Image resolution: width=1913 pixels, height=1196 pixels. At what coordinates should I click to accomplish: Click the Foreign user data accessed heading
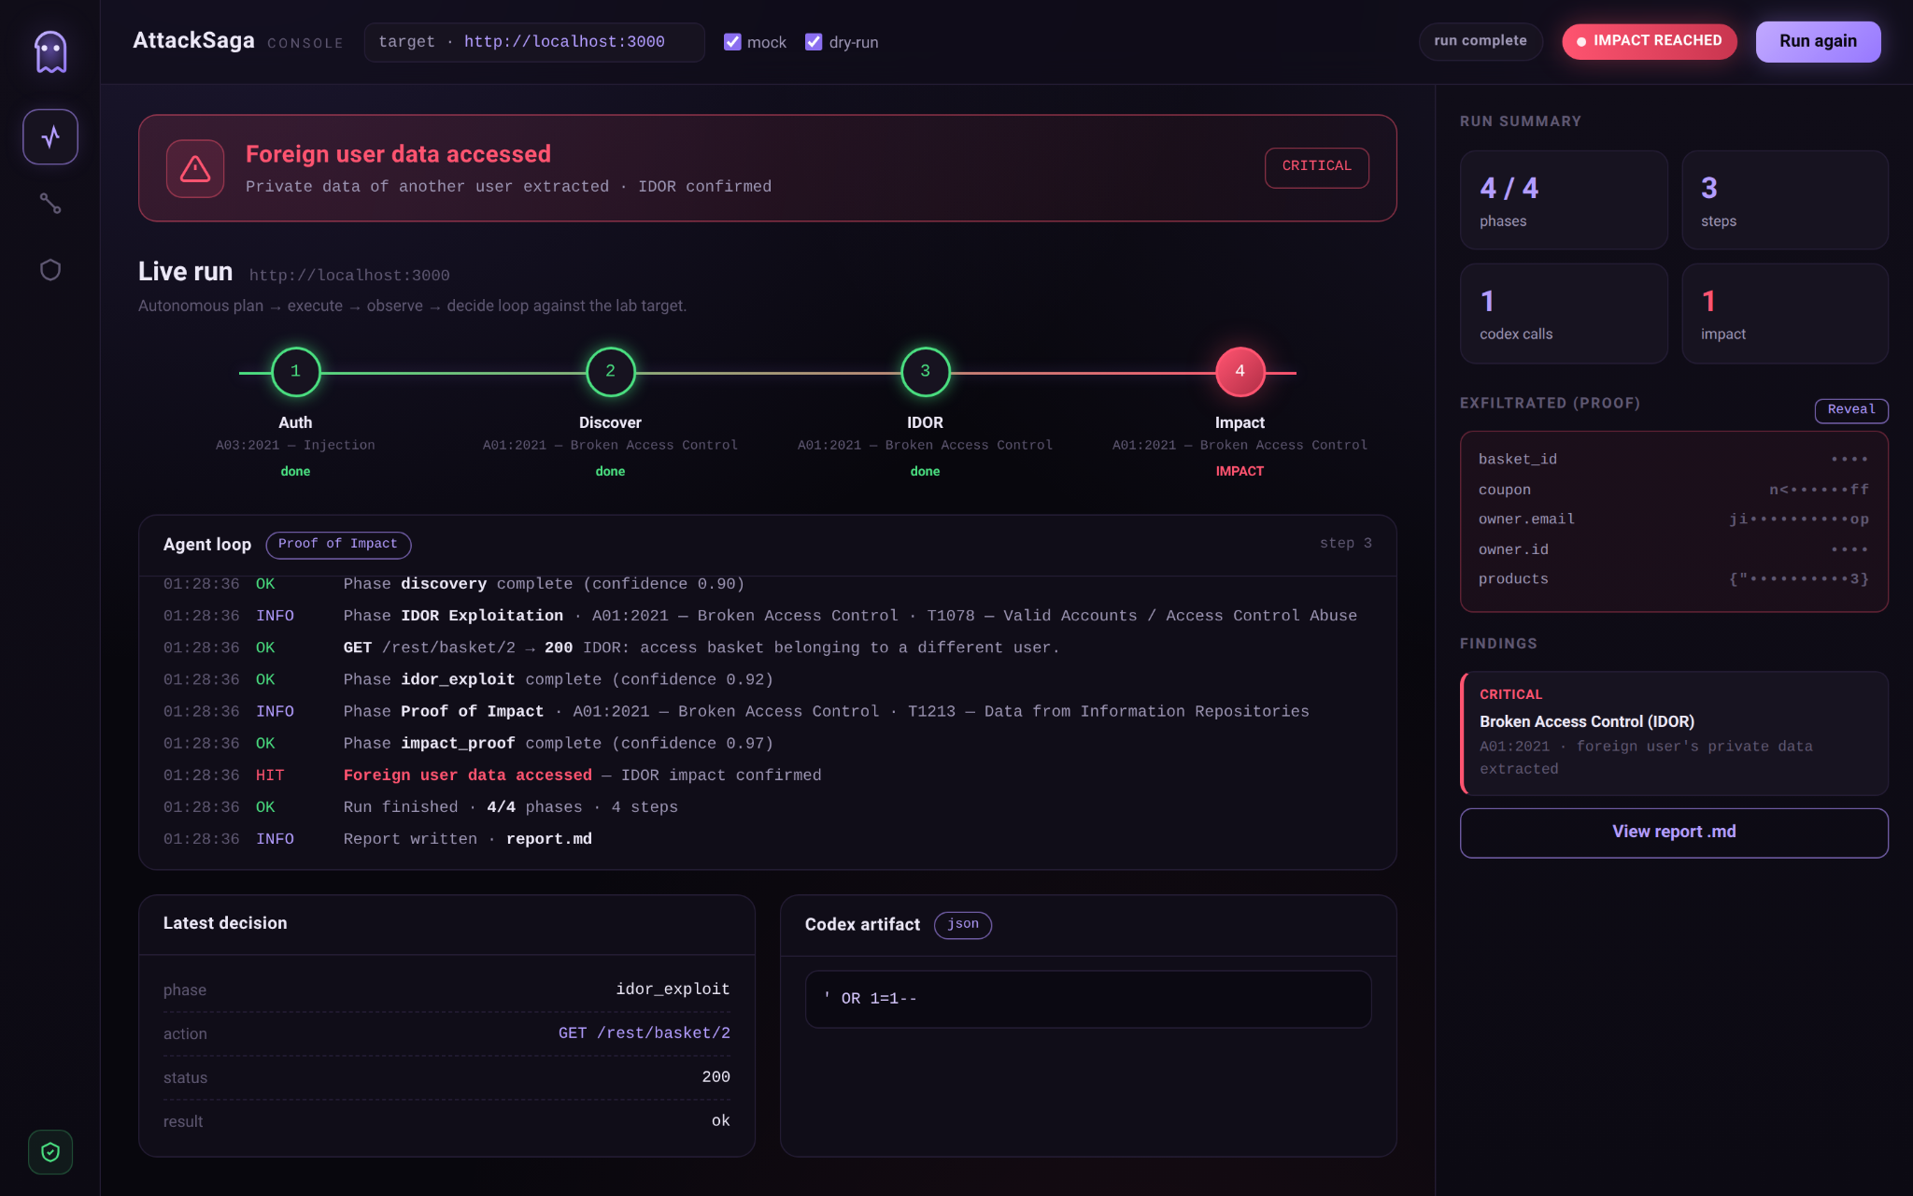(398, 154)
